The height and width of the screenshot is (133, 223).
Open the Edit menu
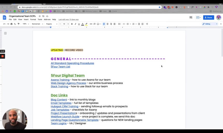coord(15,19)
